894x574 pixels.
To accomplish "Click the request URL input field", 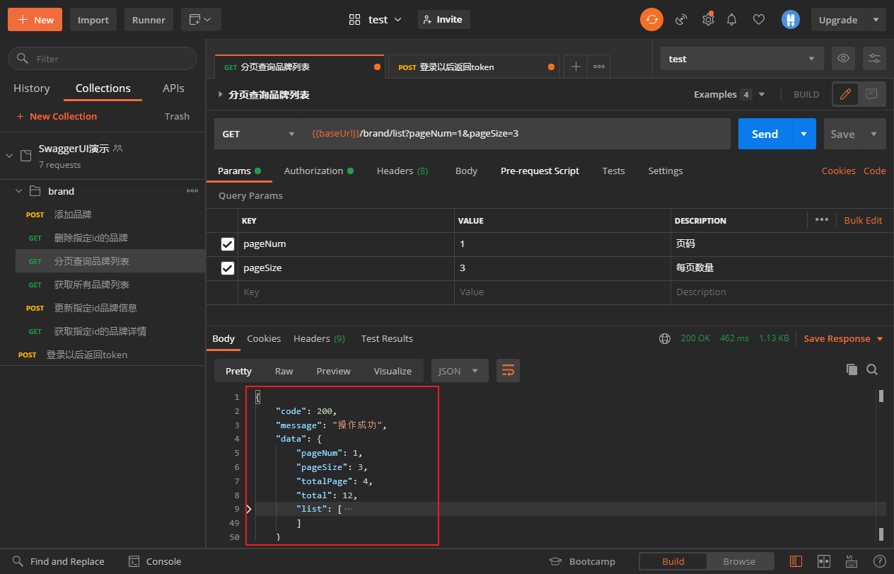I will (517, 134).
